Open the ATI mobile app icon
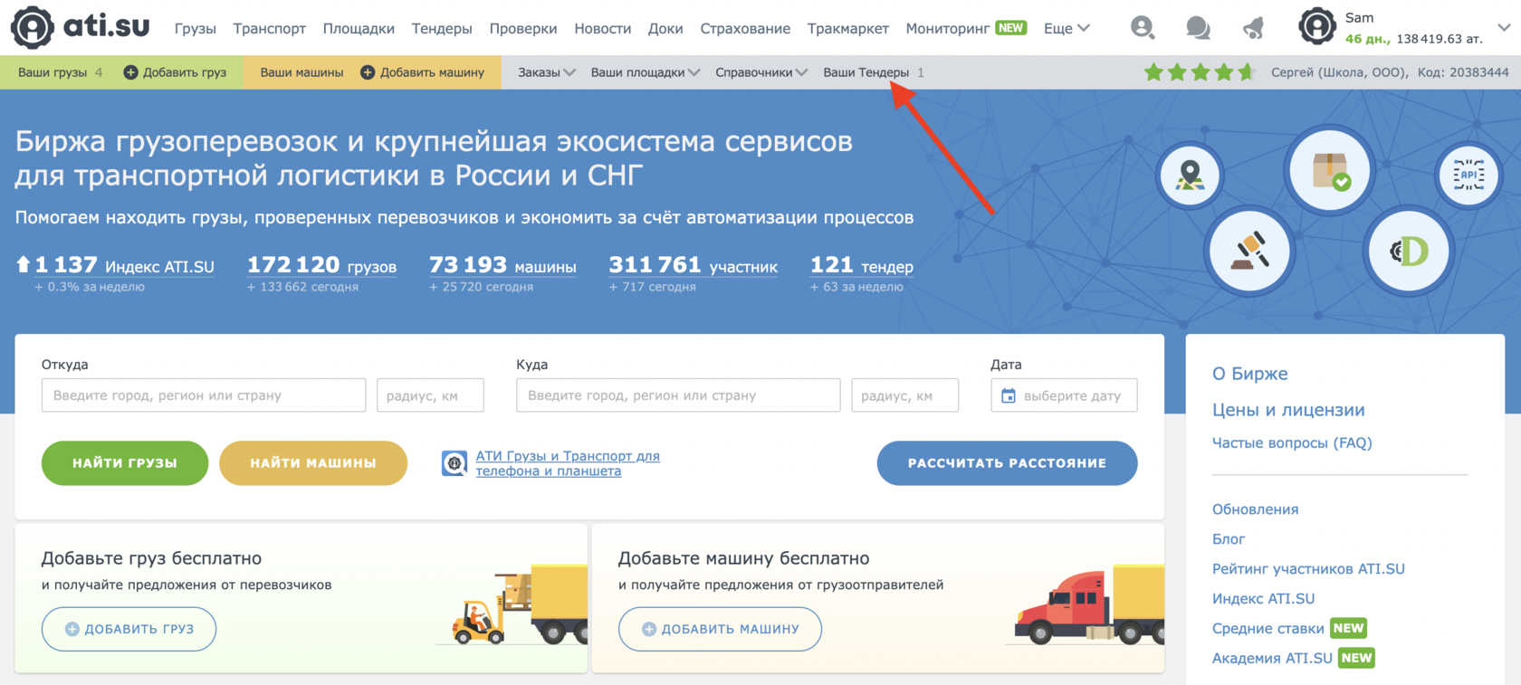 click(x=454, y=463)
